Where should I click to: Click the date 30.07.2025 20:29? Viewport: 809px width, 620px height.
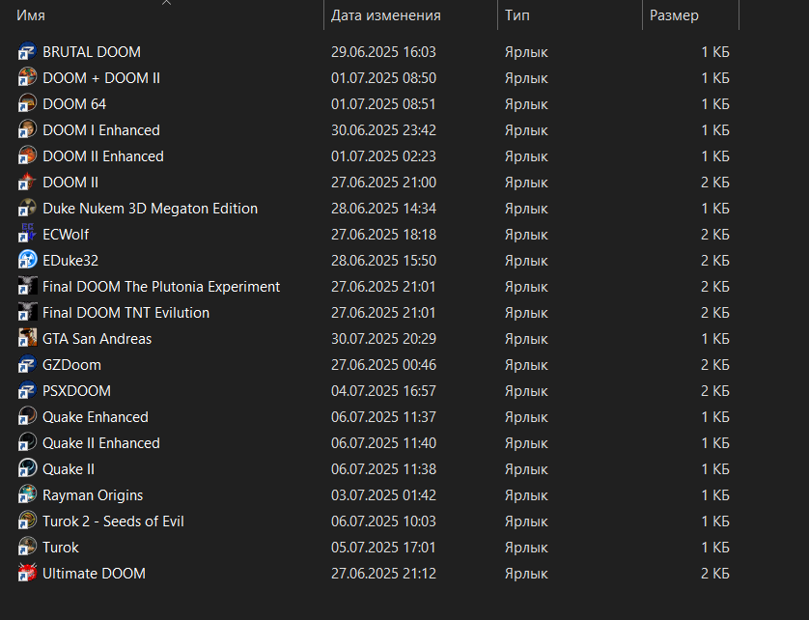[x=383, y=339]
